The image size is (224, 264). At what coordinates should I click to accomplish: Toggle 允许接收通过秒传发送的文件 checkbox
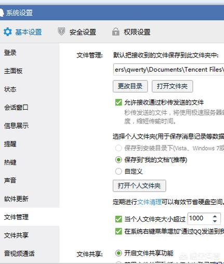118,102
